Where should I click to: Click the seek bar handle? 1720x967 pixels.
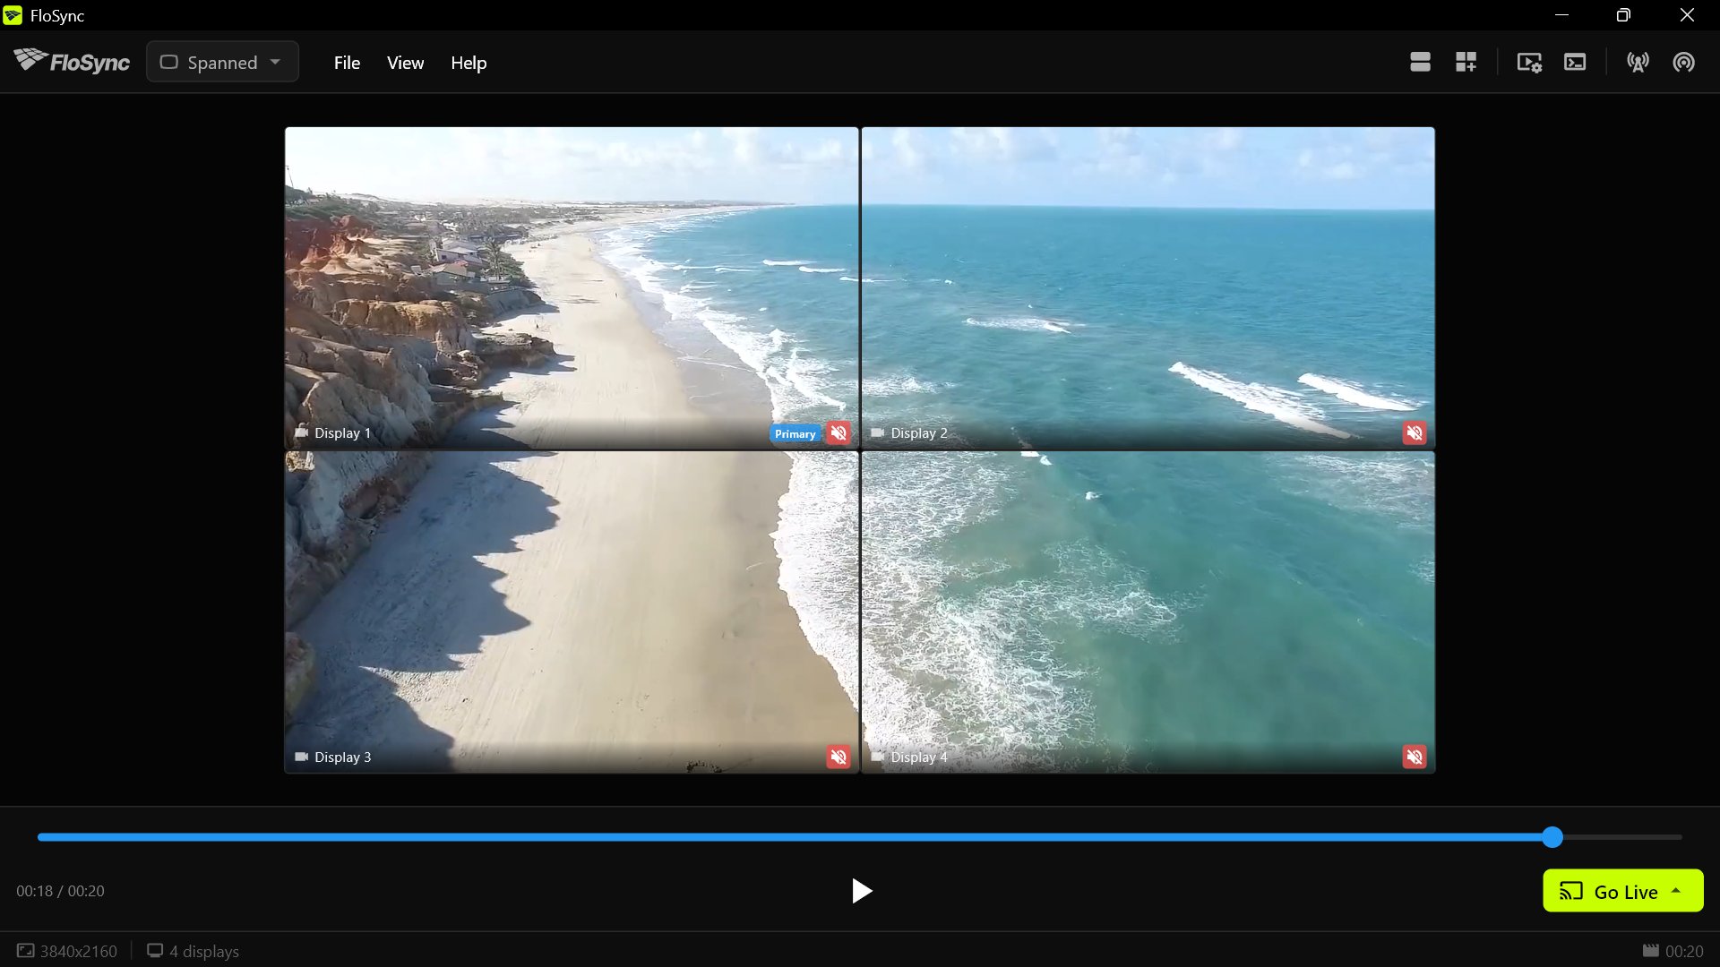coord(1552,837)
